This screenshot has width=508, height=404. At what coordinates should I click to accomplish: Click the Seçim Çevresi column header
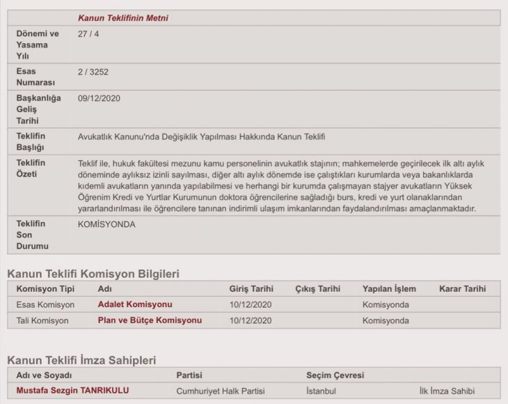pyautogui.click(x=335, y=375)
